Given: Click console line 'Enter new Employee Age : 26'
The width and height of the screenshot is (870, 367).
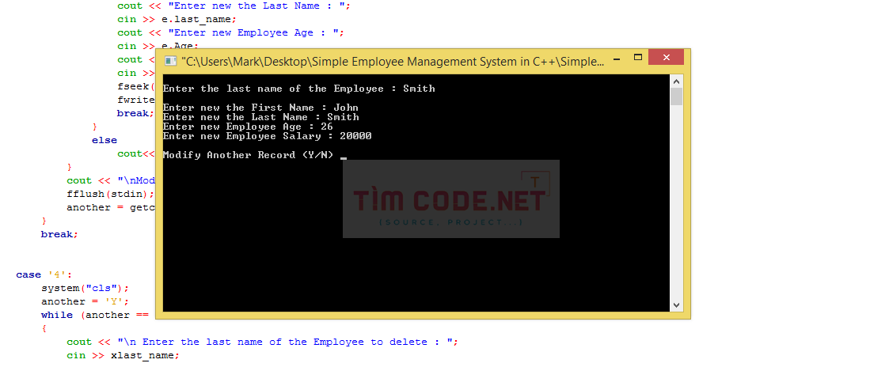Looking at the screenshot, I should 248,127.
